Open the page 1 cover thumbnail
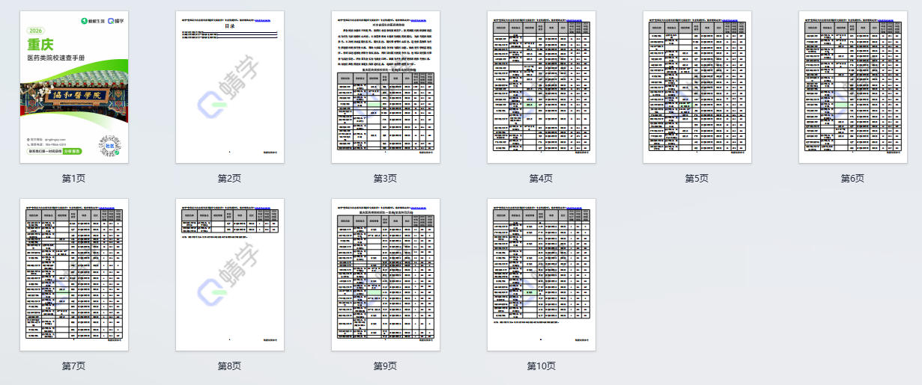Screen dimensions: 922x385 tap(74, 87)
